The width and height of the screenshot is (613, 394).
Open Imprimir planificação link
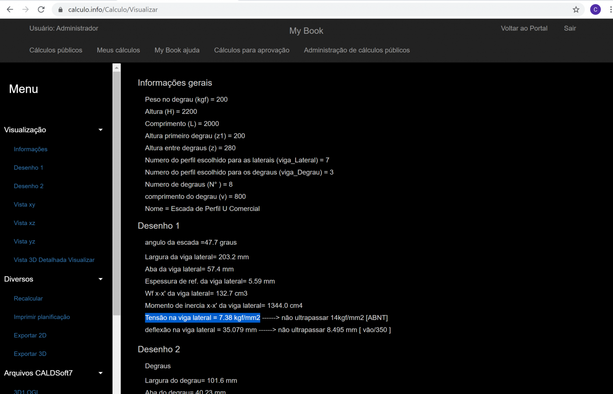(42, 317)
